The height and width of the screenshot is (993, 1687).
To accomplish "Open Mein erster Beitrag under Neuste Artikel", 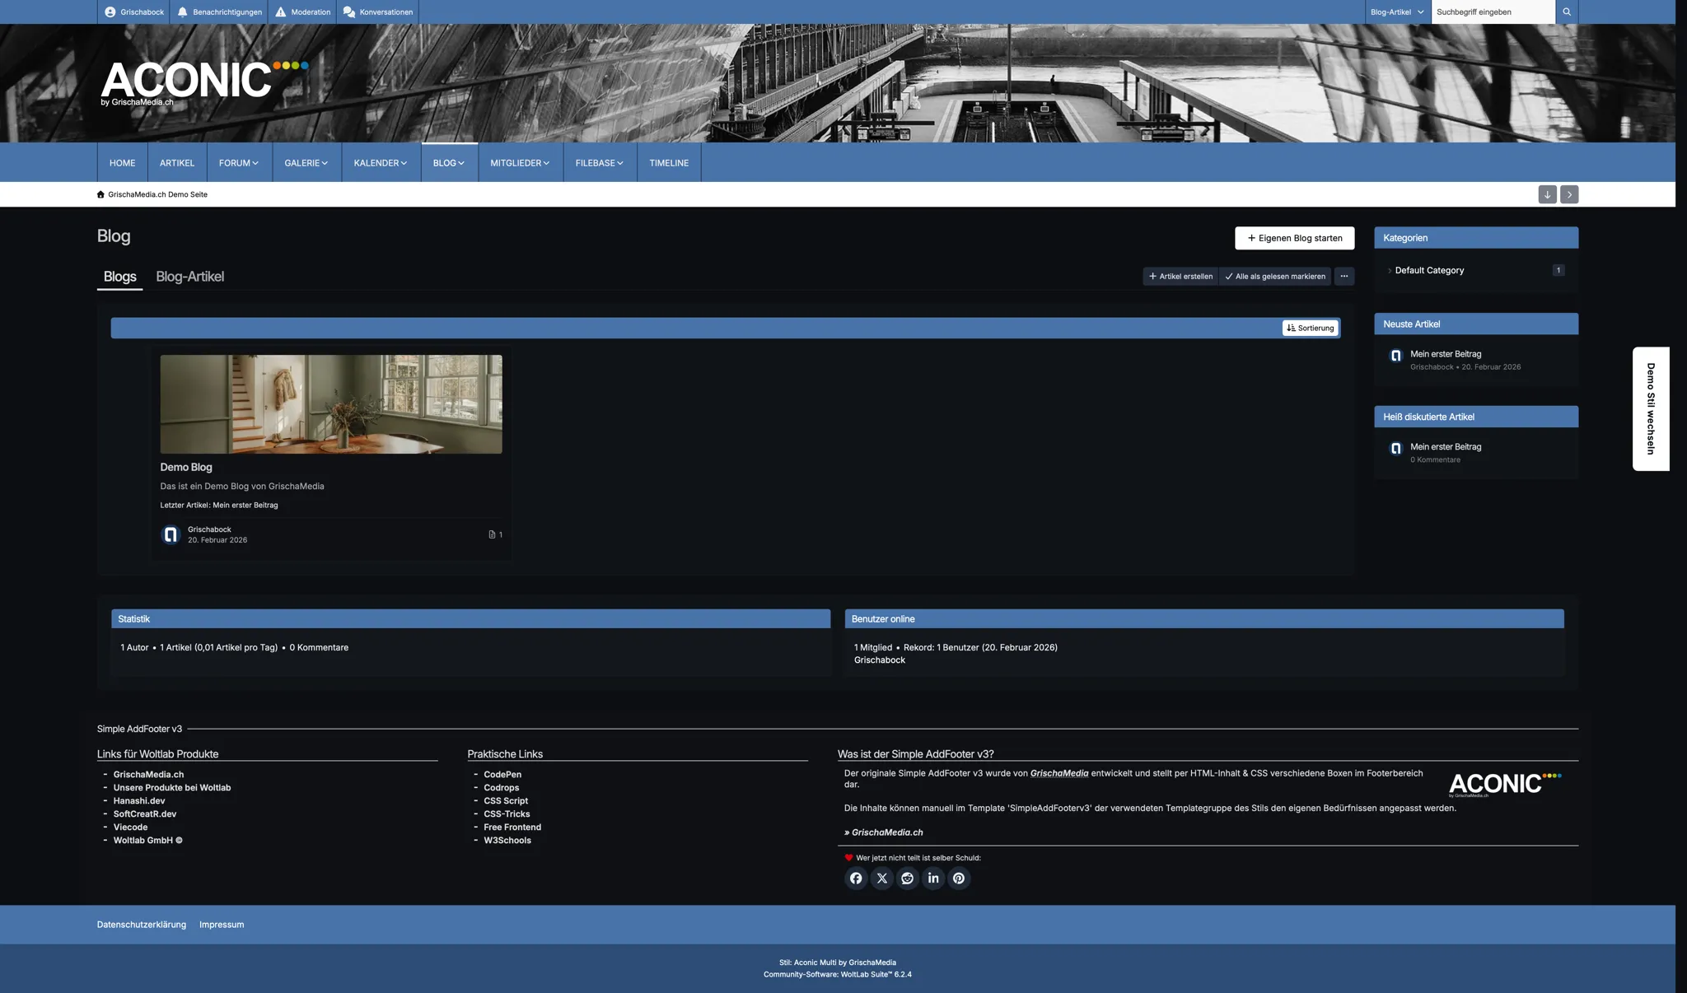I will (1446, 354).
